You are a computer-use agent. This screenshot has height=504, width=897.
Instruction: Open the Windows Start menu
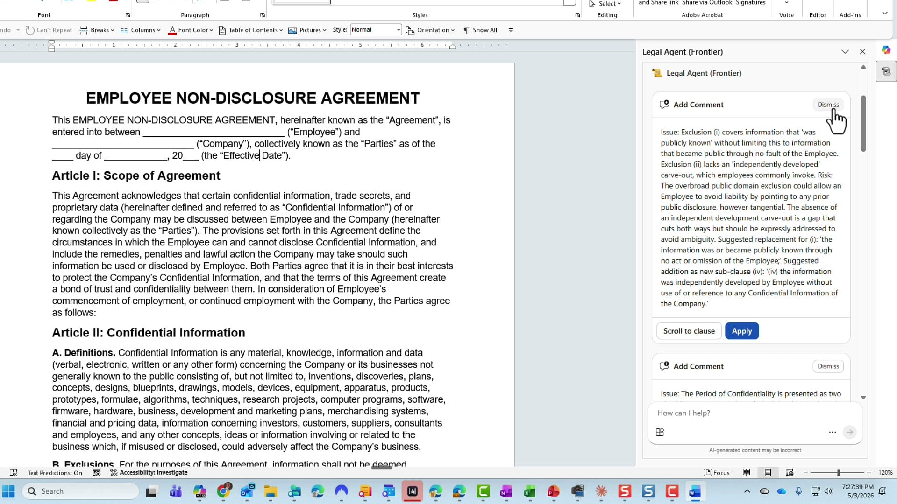(x=8, y=491)
